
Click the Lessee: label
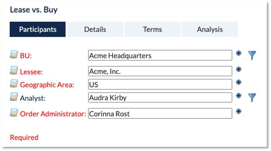point(31,72)
